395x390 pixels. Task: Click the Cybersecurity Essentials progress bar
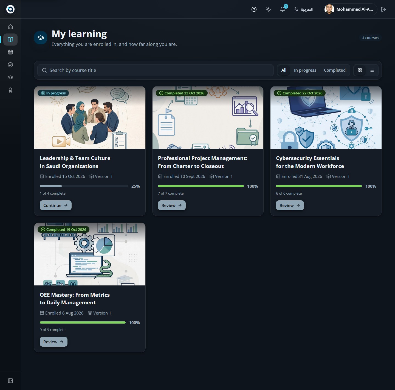(319, 186)
